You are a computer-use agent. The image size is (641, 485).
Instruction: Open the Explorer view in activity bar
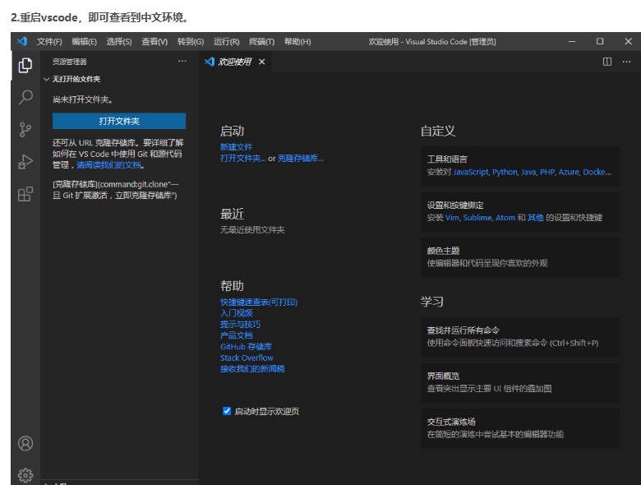point(25,65)
